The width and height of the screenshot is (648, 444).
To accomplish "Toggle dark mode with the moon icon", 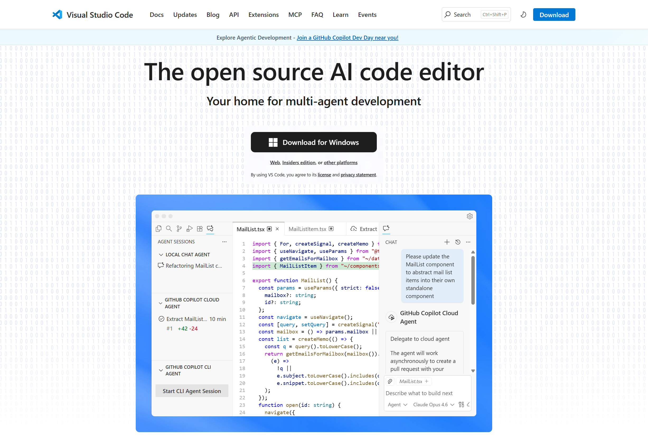I will pyautogui.click(x=523, y=15).
